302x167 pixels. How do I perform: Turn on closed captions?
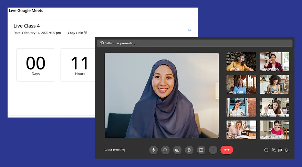[177, 150]
